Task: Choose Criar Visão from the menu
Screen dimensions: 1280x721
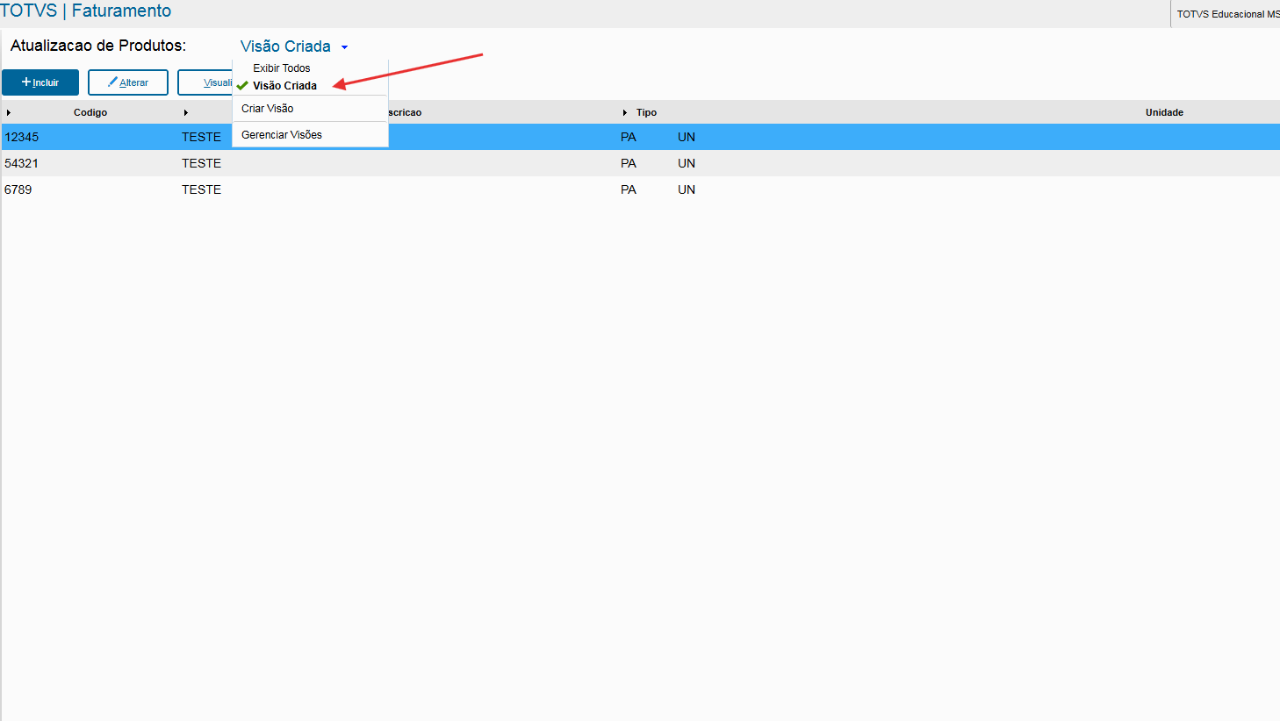Action: click(x=268, y=109)
